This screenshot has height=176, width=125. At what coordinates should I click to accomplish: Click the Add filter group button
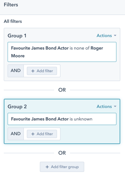pyautogui.click(x=62, y=167)
